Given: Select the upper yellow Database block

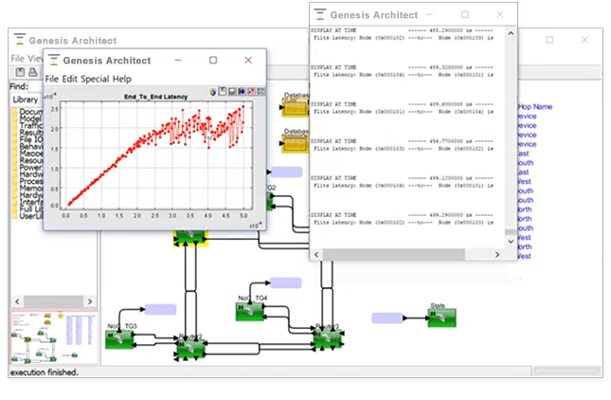Looking at the screenshot, I should [295, 108].
